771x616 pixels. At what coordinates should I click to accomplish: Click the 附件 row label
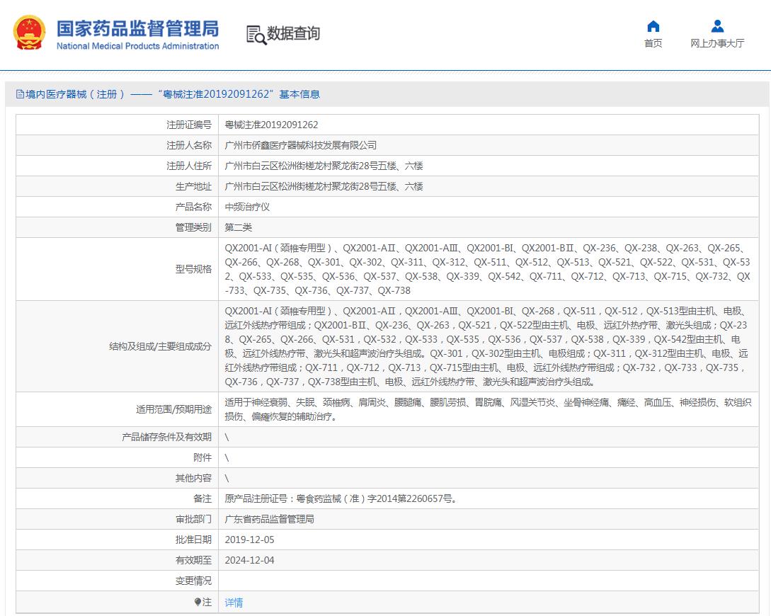tap(202, 457)
